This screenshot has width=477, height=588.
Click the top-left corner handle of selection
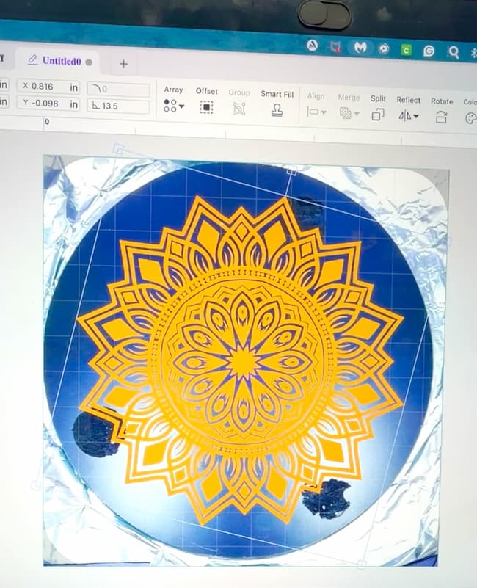[118, 148]
